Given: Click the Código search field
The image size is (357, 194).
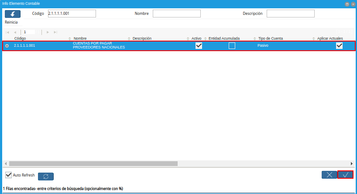Looking at the screenshot, I should (72, 14).
